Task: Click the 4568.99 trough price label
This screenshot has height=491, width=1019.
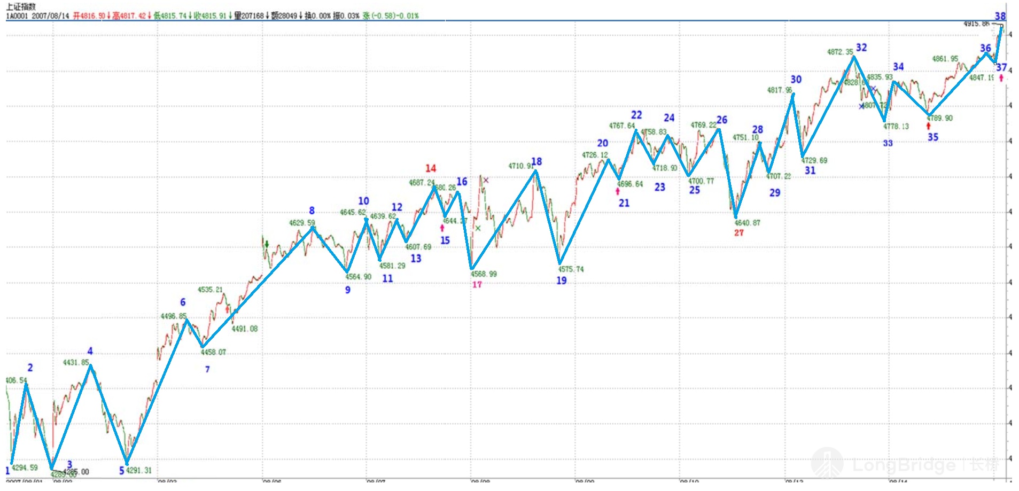Action: pos(484,274)
